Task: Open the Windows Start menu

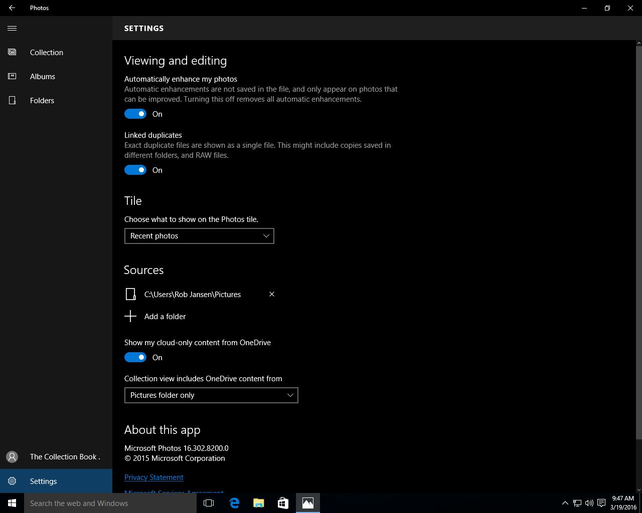Action: click(12, 503)
